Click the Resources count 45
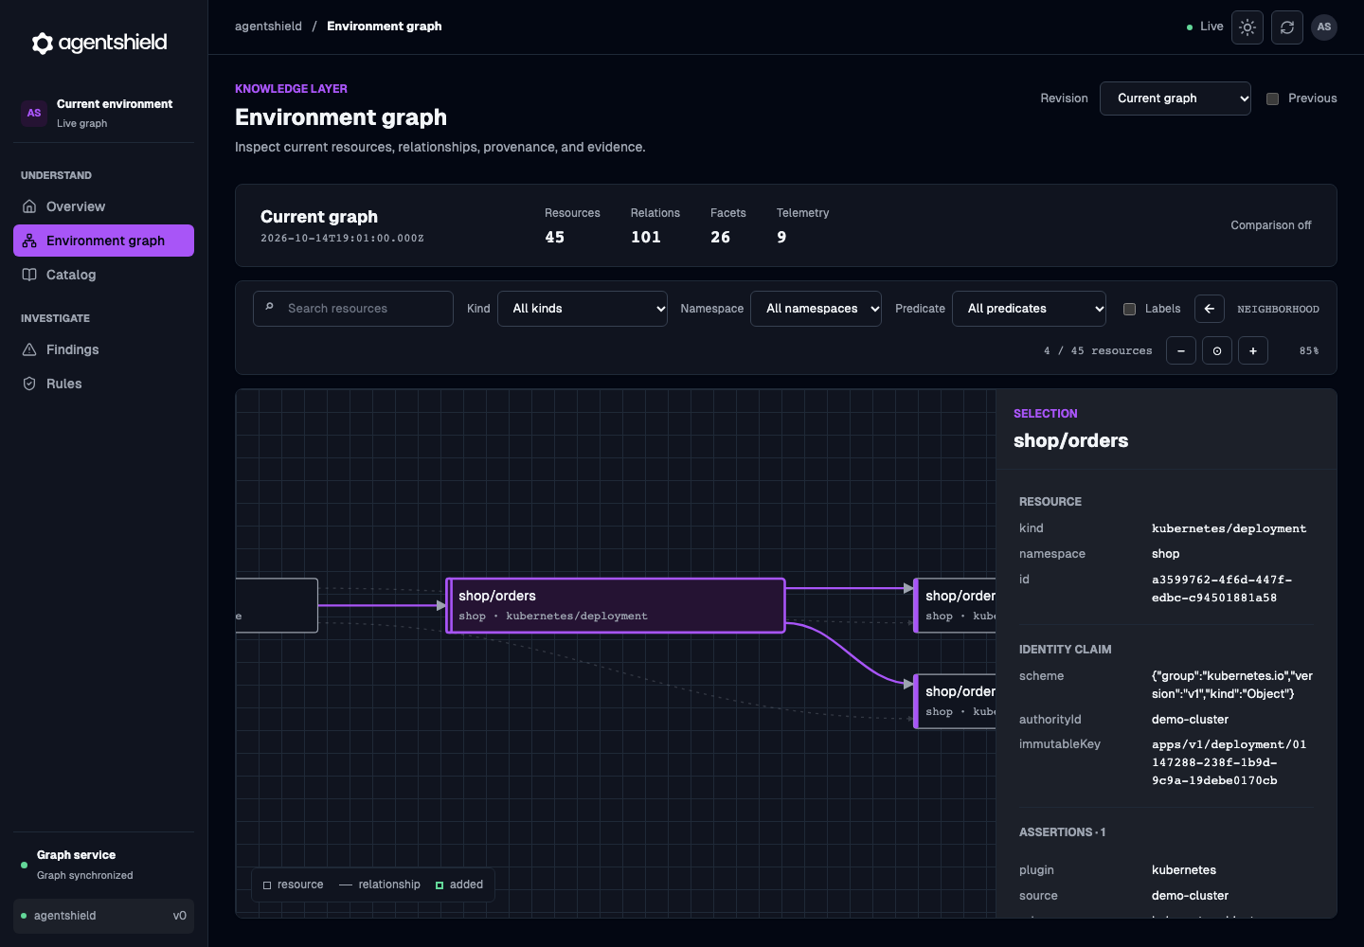Viewport: 1364px width, 947px height. point(555,238)
